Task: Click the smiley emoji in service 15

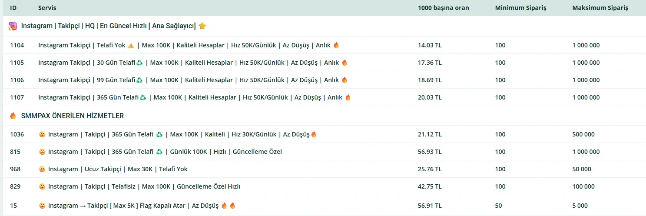Action: point(42,206)
